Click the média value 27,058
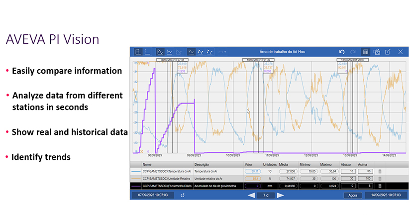 (x=288, y=171)
